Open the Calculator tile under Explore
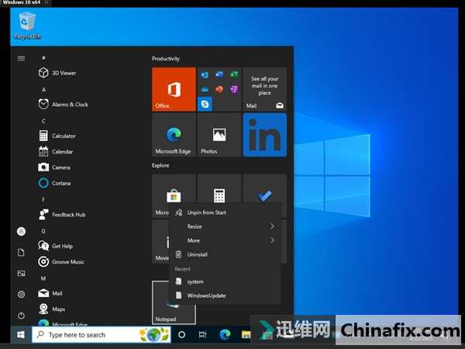The height and width of the screenshot is (349, 465). 219,188
